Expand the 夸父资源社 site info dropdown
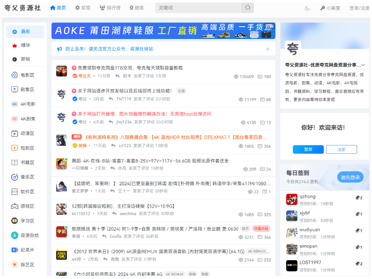Viewport: 372px width, 279px height. (x=363, y=65)
